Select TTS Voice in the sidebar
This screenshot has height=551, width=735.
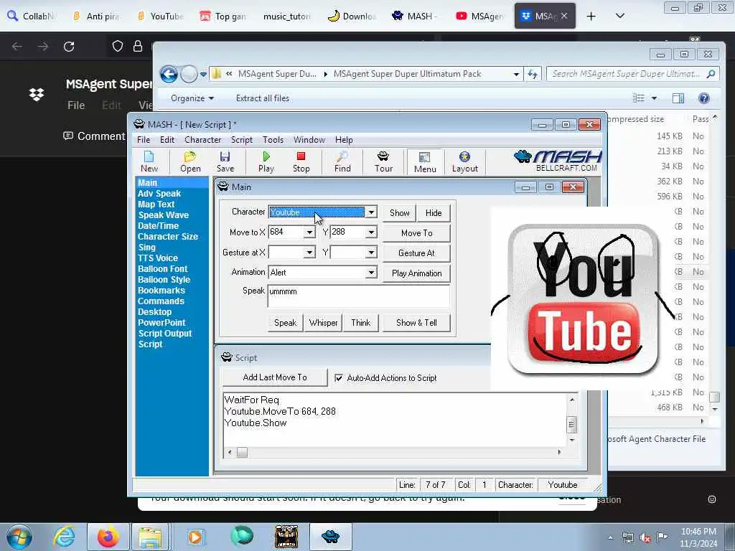tap(158, 258)
